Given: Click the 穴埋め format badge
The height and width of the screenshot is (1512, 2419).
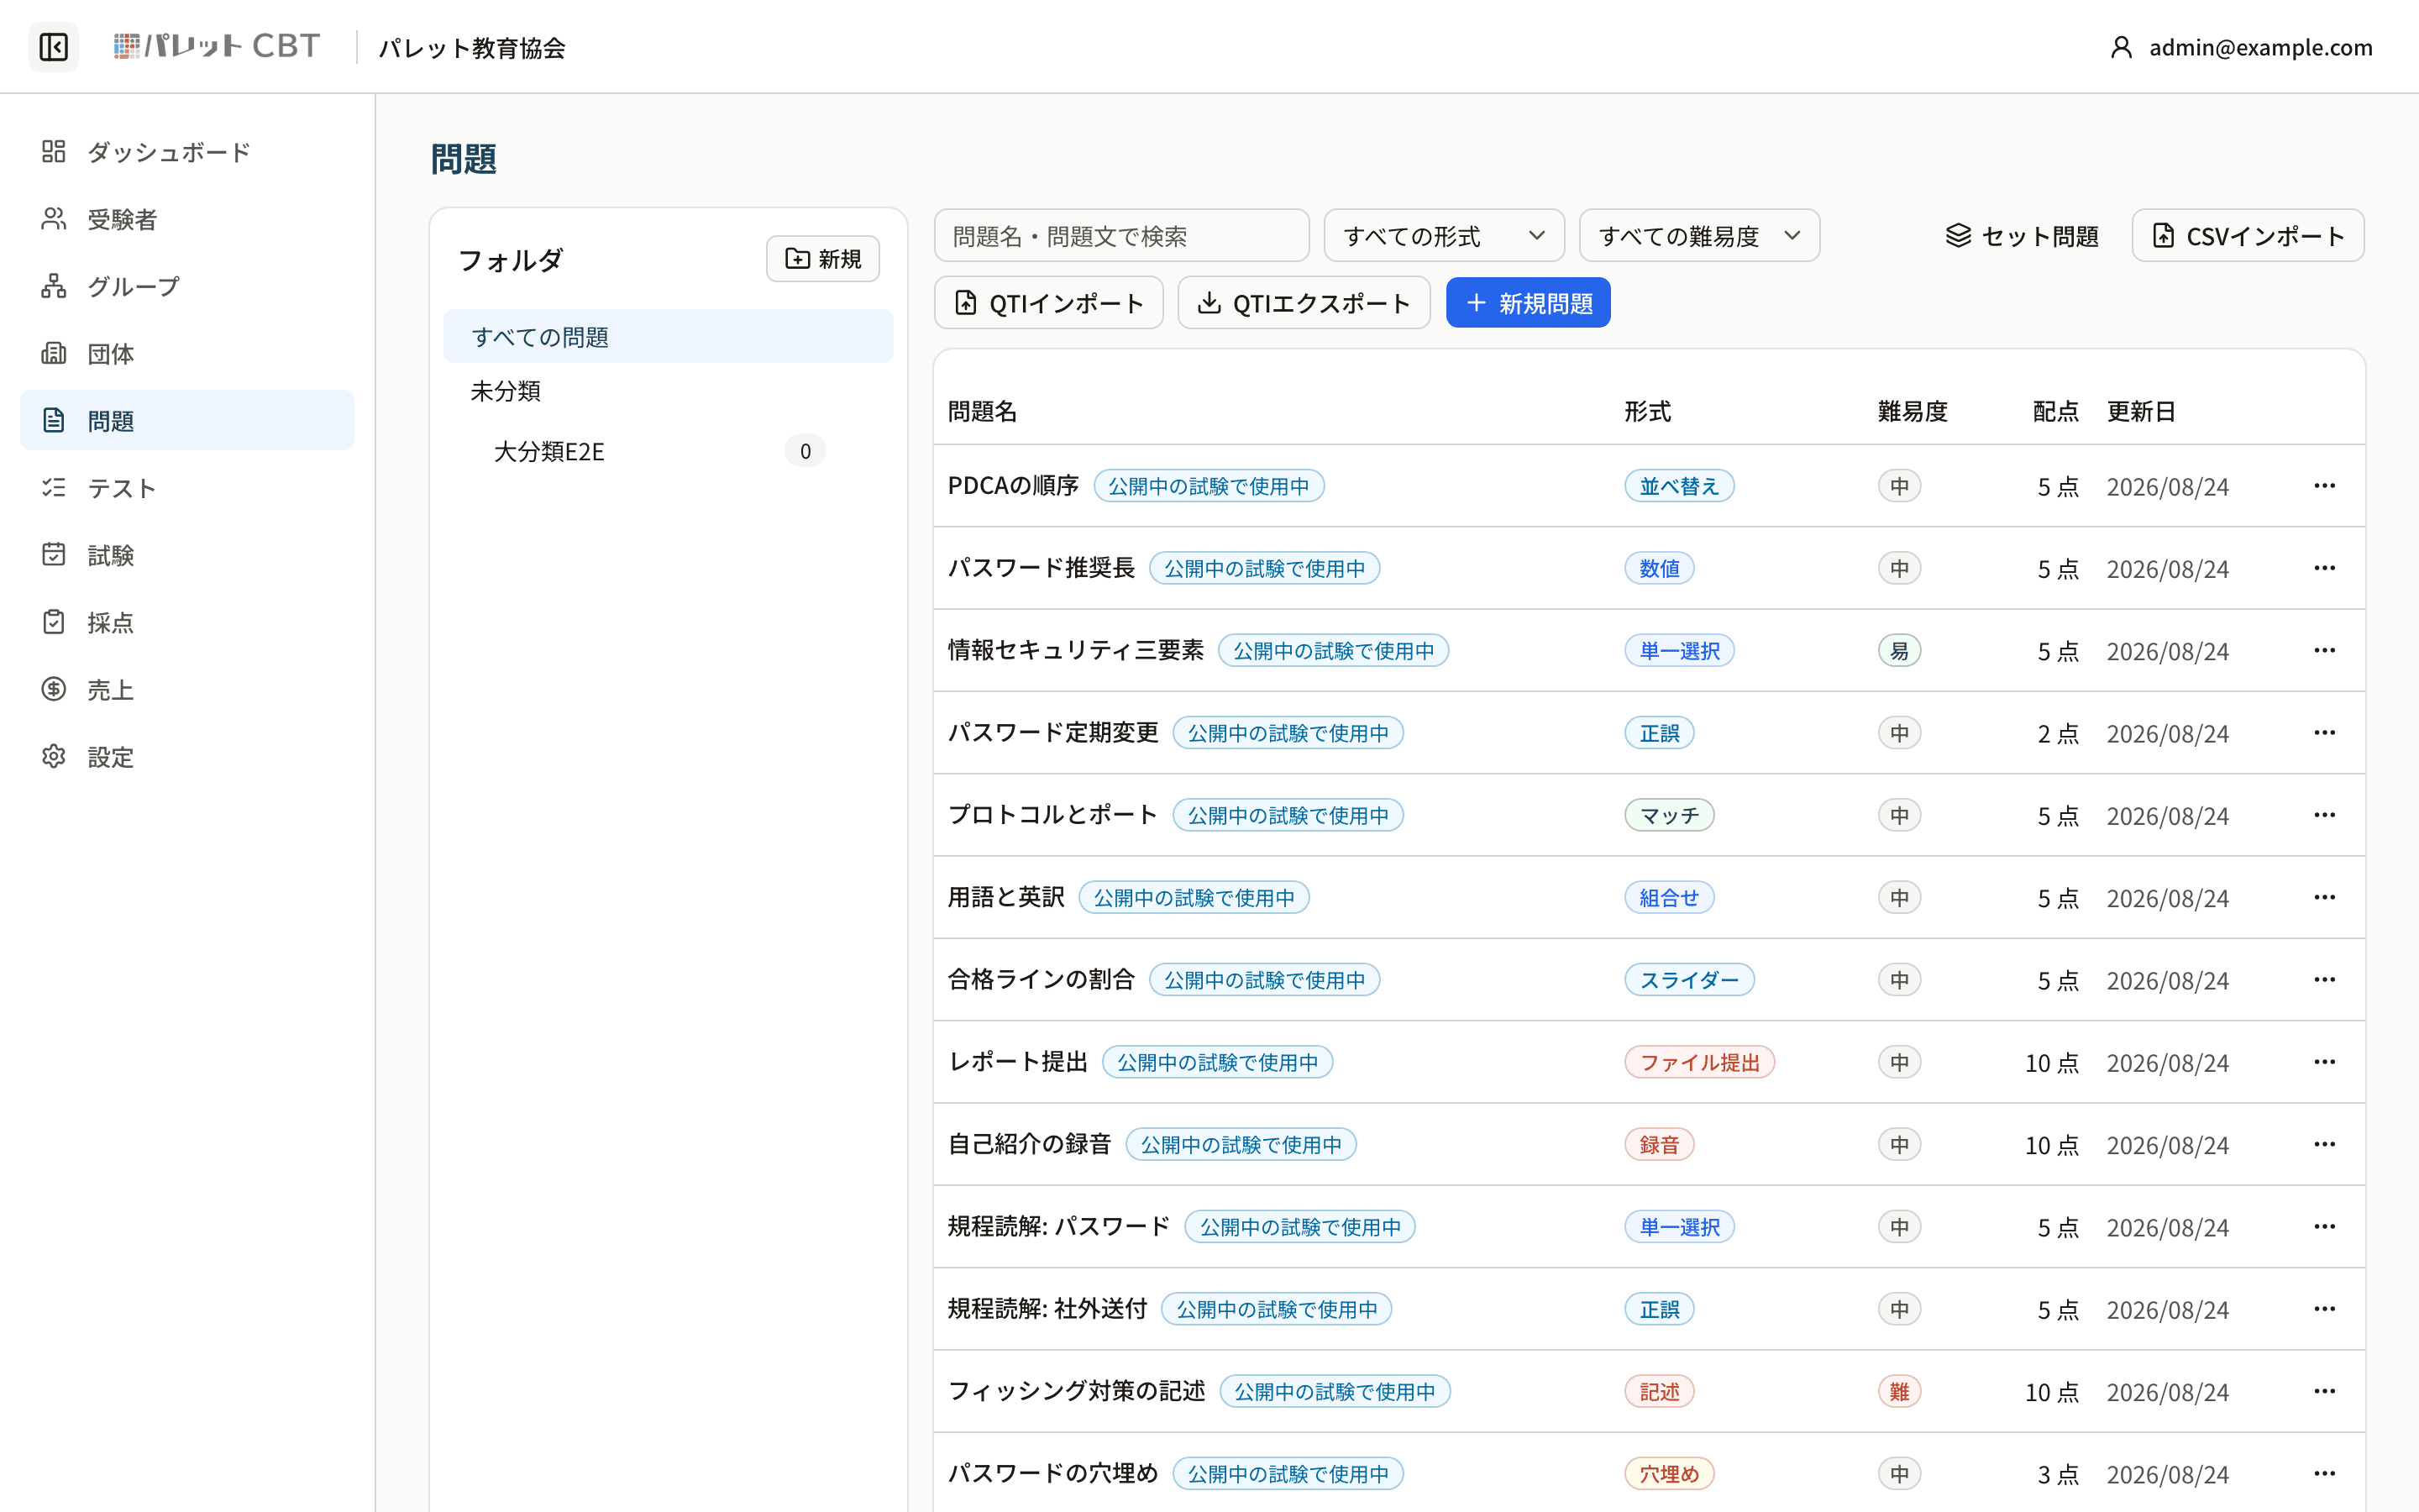Looking at the screenshot, I should 1668,1473.
